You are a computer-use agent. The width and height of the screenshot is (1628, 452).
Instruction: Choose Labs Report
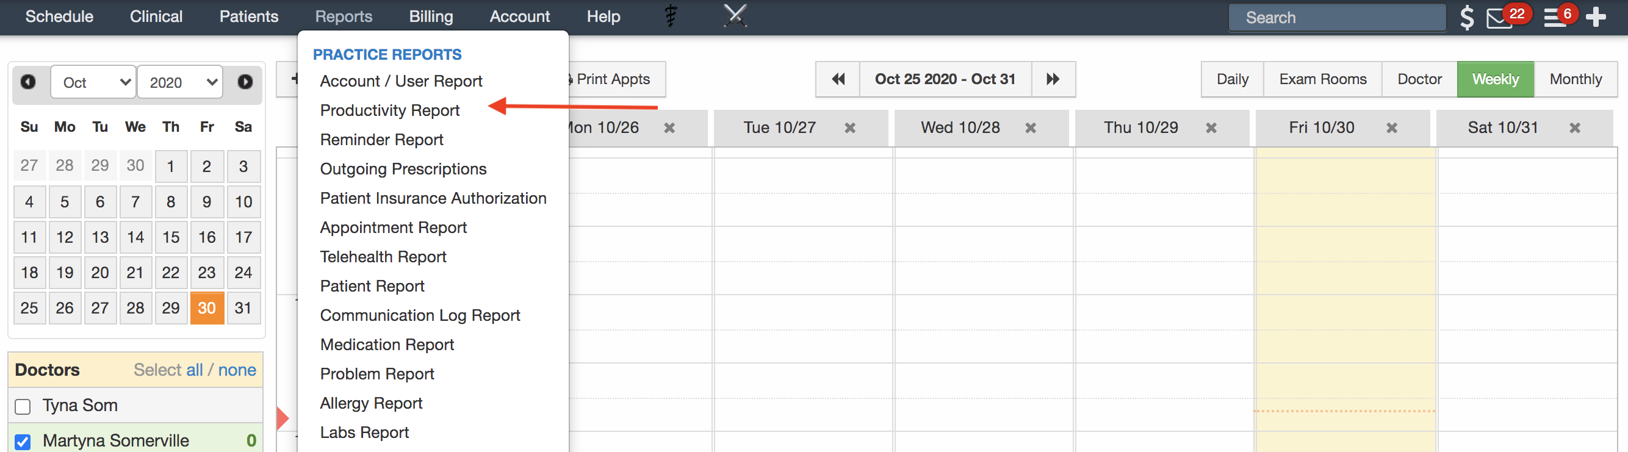click(364, 432)
